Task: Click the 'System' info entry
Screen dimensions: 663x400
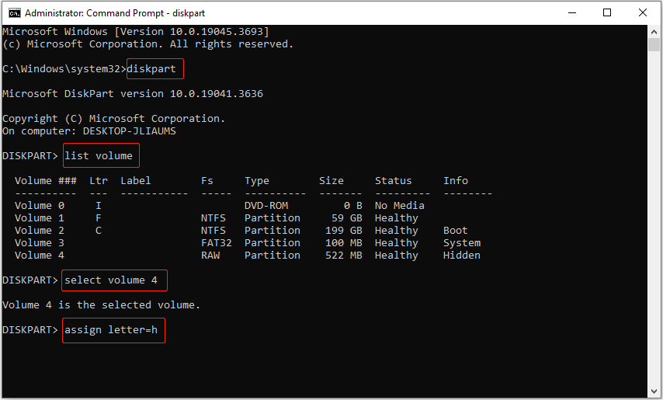Action: pyautogui.click(x=462, y=242)
